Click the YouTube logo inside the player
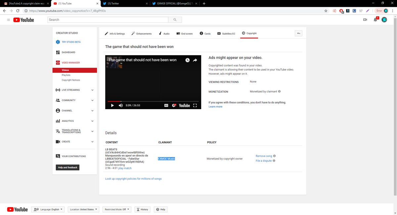This screenshot has width=397, height=215. coord(185,106)
